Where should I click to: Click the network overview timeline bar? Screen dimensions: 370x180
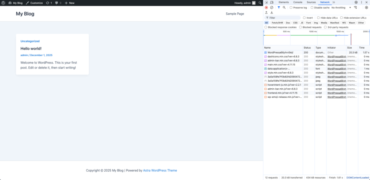click(317, 37)
